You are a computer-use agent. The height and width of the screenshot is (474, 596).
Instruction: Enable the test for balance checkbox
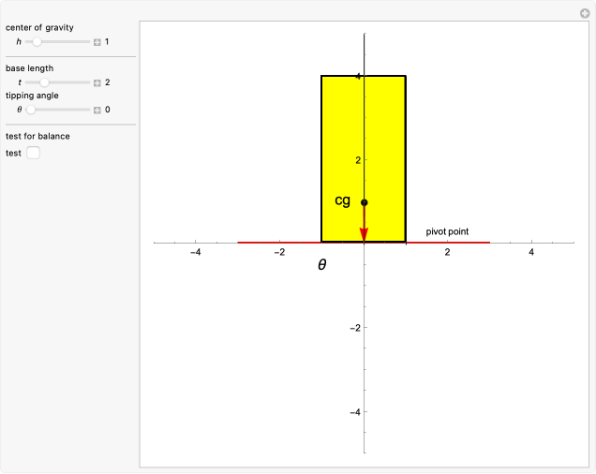33,153
